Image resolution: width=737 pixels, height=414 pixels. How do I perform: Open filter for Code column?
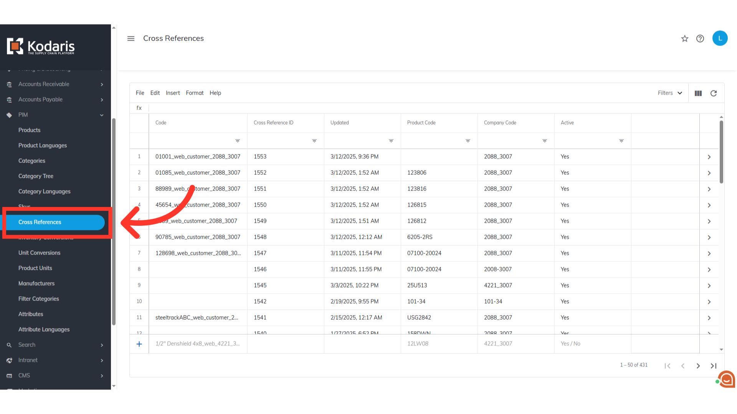click(x=238, y=141)
